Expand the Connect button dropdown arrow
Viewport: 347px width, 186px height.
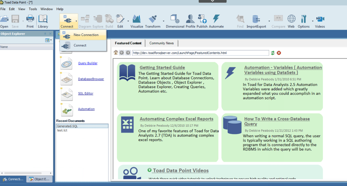click(76, 21)
